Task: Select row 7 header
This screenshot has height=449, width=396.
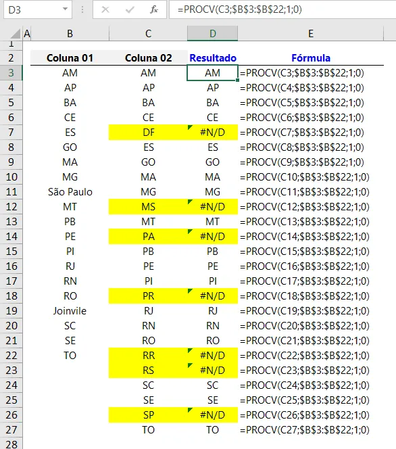Action: pos(11,133)
